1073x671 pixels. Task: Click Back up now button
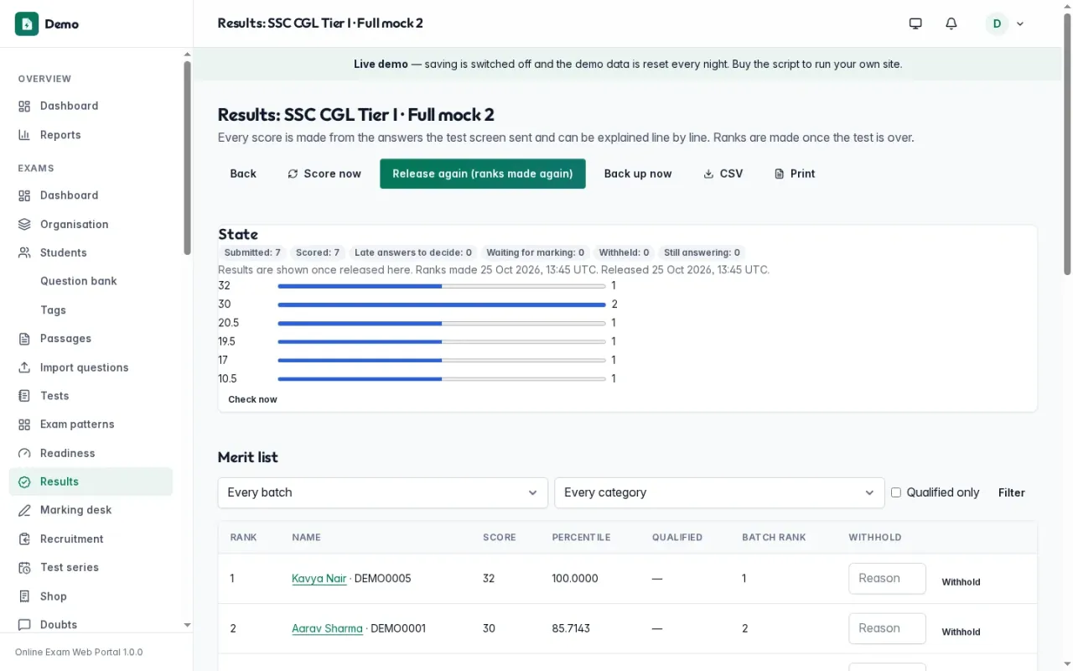tap(638, 174)
